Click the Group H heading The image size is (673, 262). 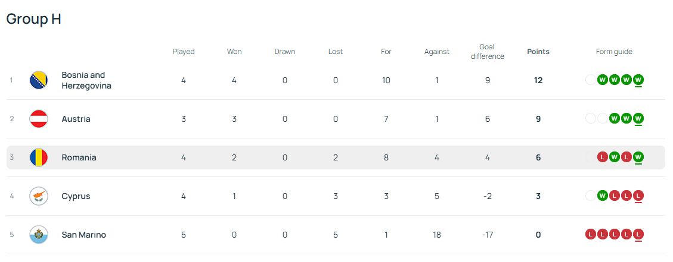pos(34,19)
